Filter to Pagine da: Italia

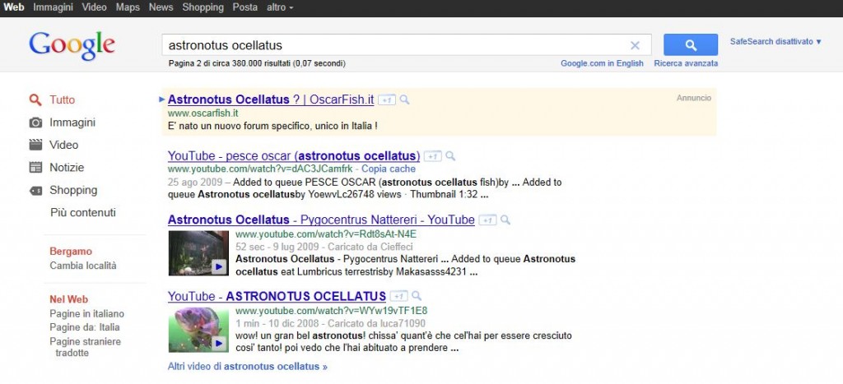[85, 327]
